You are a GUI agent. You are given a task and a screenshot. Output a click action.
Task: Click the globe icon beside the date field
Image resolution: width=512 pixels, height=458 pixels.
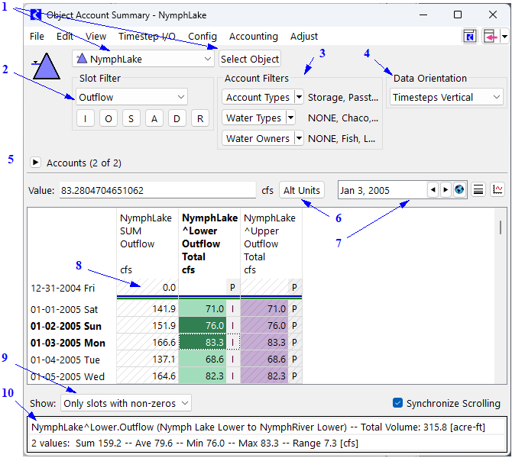coord(459,190)
